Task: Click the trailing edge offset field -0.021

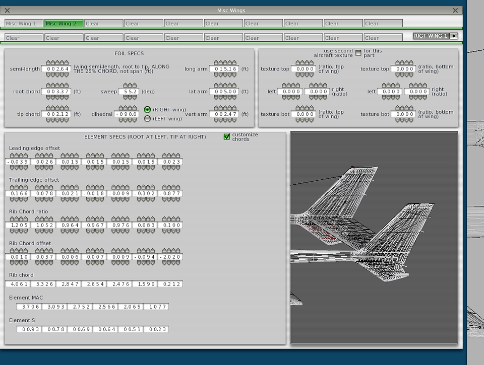Action: [x=69, y=193]
